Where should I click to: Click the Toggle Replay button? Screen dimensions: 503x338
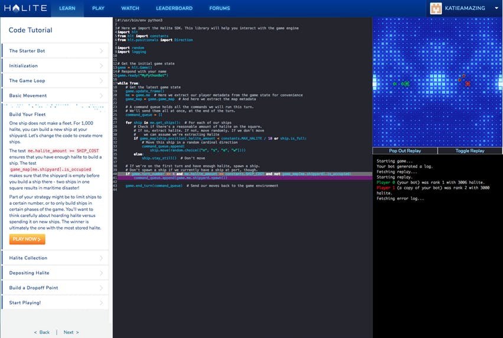click(x=470, y=150)
